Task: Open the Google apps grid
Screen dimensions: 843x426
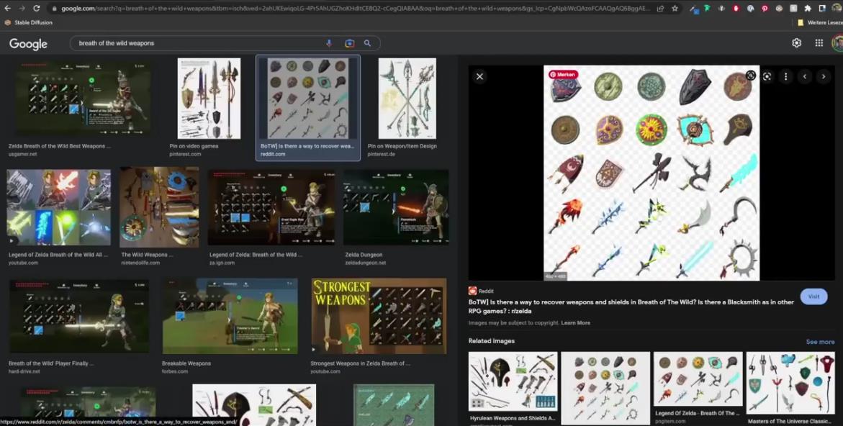Action: 819,43
